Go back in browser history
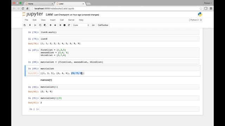 14,8
